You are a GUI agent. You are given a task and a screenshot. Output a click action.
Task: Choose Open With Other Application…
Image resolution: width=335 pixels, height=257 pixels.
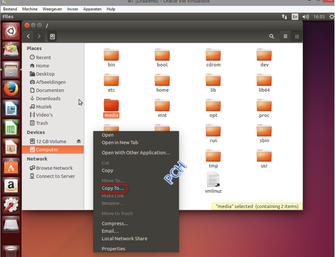tap(136, 153)
